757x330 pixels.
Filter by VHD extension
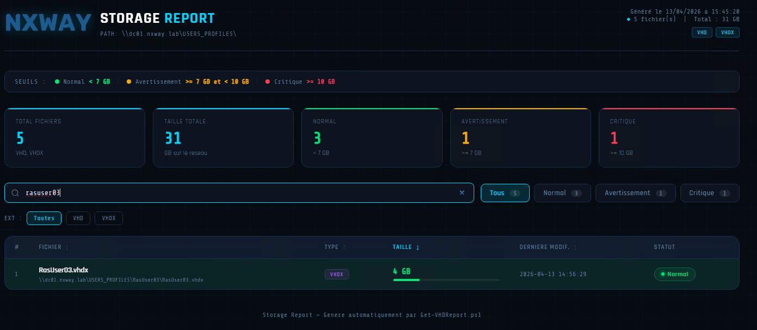point(78,218)
